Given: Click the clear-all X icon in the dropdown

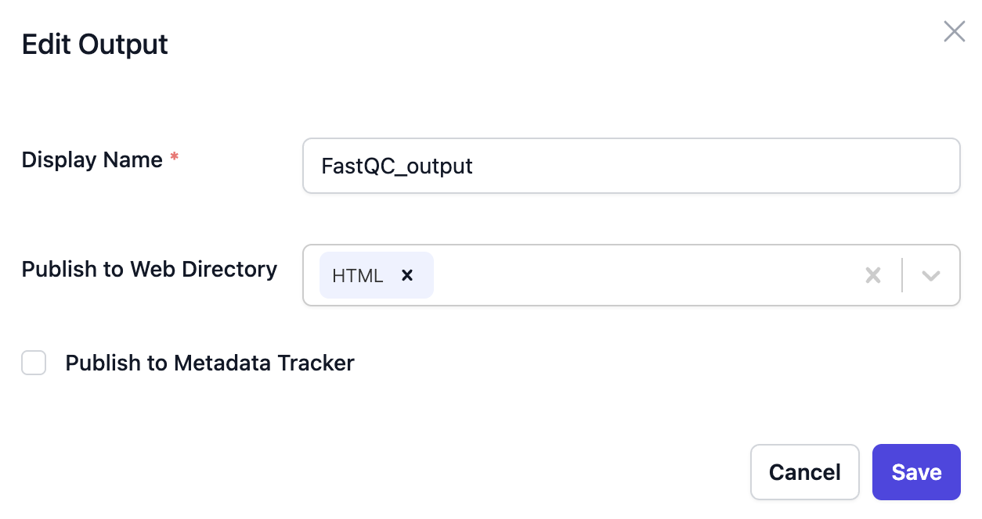Looking at the screenshot, I should 873,275.
